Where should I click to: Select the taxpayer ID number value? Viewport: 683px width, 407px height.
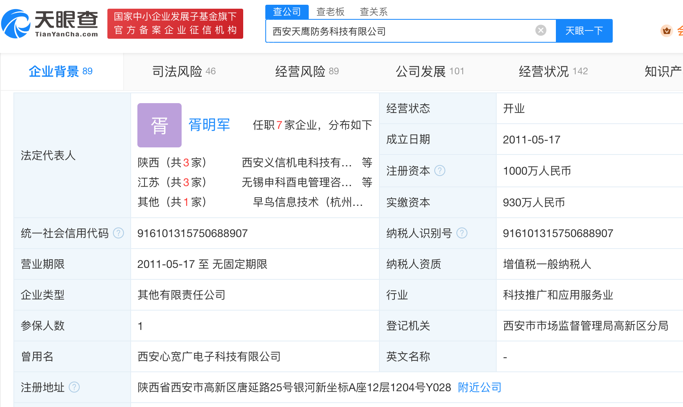558,234
